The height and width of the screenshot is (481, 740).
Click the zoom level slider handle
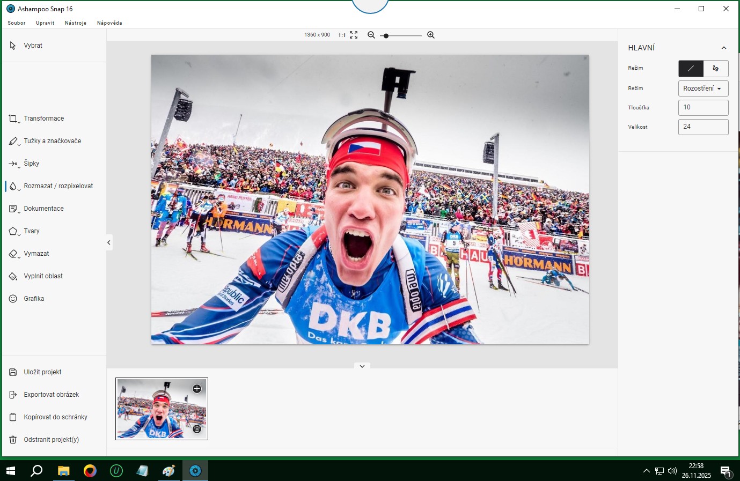point(386,35)
